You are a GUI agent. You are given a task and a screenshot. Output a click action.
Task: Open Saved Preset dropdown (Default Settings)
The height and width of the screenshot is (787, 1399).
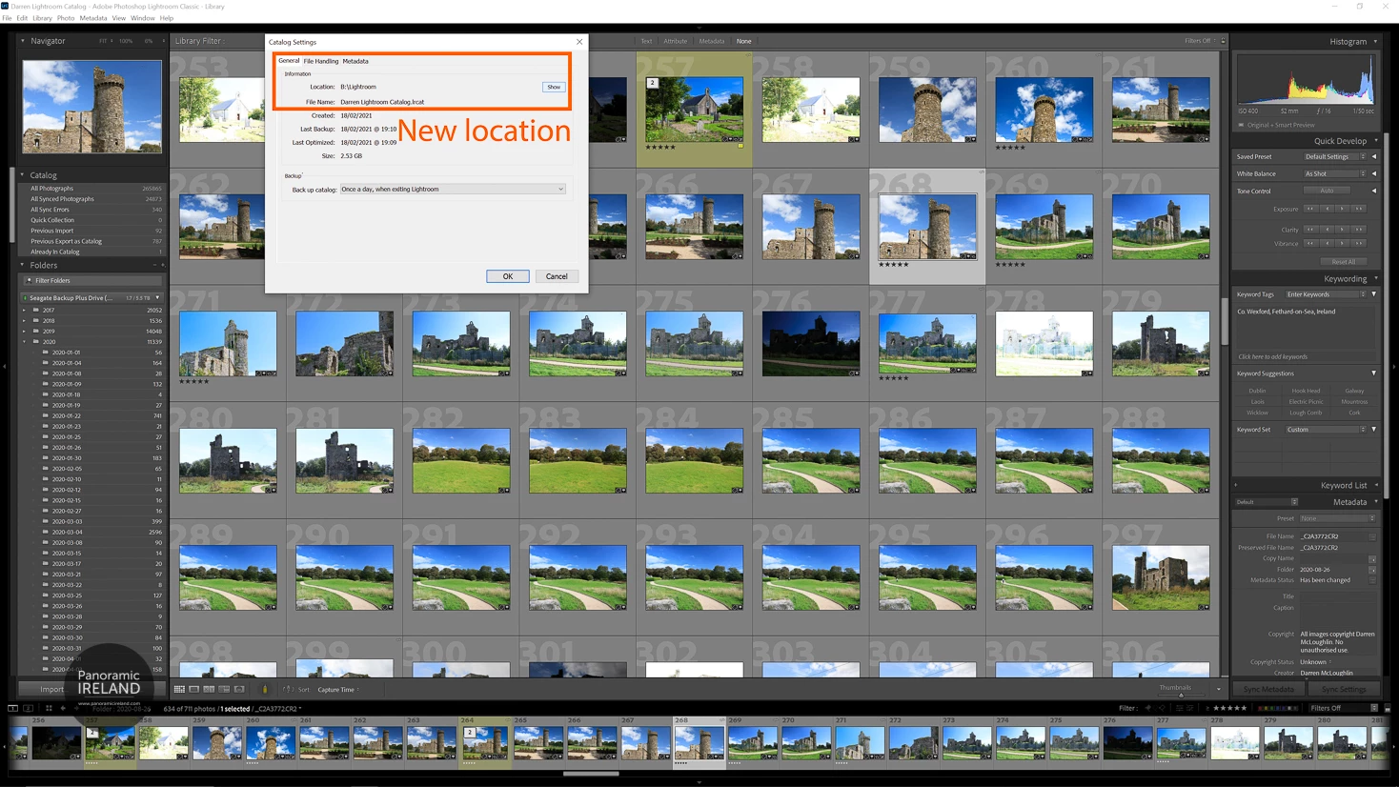[1335, 156]
